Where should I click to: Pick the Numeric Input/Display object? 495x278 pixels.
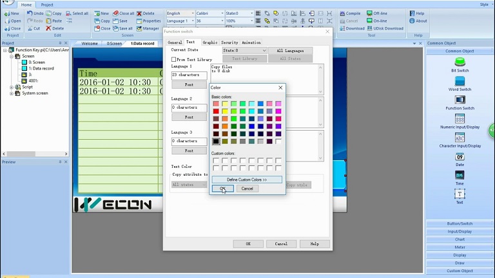460,119
